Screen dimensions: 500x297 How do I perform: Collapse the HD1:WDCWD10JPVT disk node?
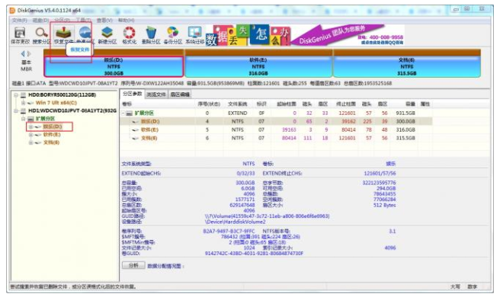click(x=16, y=110)
